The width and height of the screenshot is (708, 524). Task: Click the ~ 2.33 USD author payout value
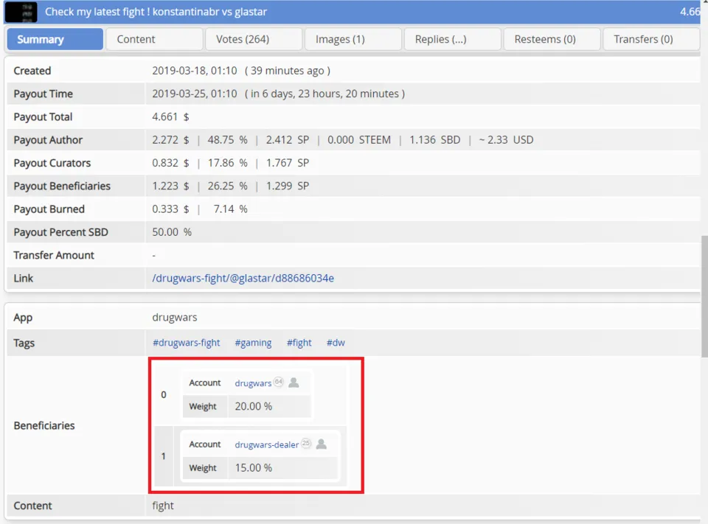506,140
